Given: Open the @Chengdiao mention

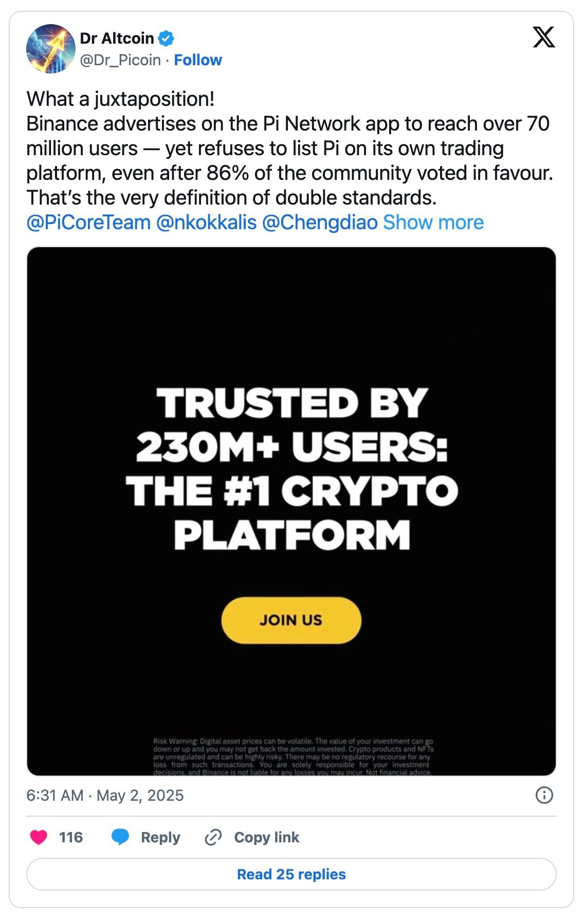Looking at the screenshot, I should (x=320, y=223).
